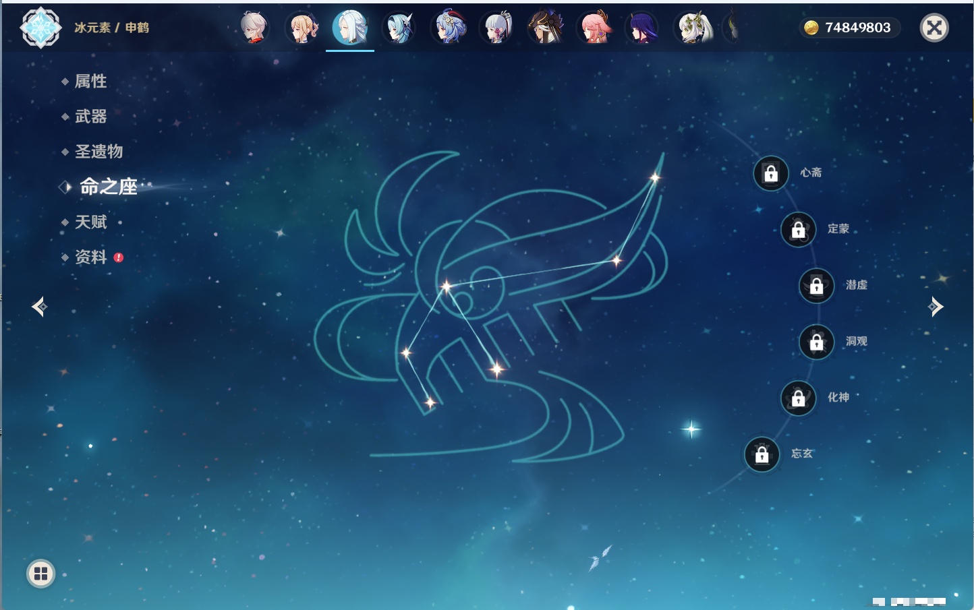Open the 属性 attributes page
Viewport: 974px width, 610px height.
pyautogui.click(x=90, y=82)
